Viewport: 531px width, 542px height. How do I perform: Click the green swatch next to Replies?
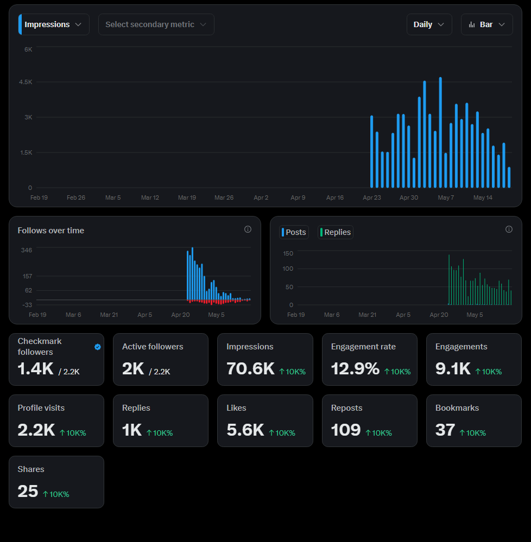[321, 232]
